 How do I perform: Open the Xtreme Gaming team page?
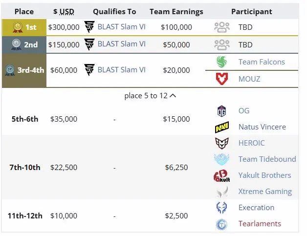pyautogui.click(x=265, y=192)
